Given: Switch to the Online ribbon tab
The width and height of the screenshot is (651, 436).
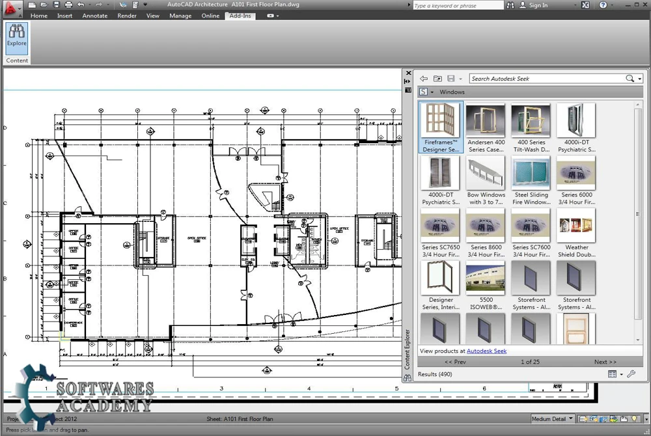Looking at the screenshot, I should 210,16.
